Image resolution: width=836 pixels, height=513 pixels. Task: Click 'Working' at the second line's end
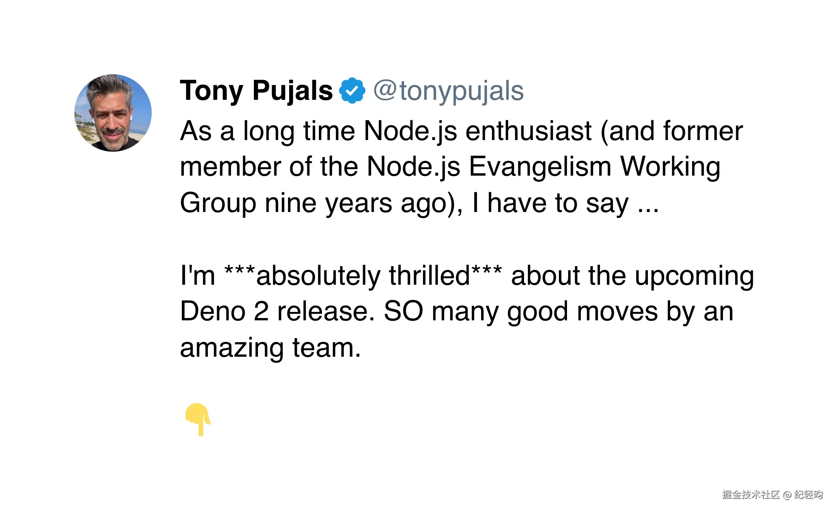point(670,167)
